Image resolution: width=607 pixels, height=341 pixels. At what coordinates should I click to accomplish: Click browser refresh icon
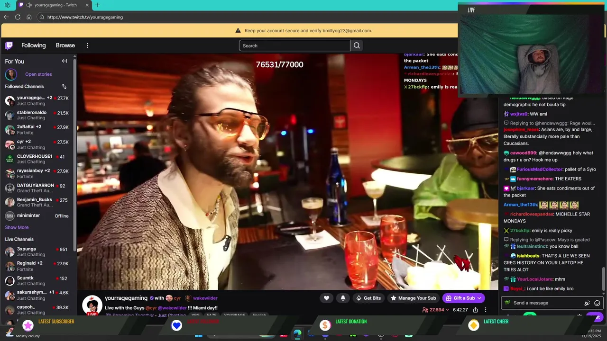pyautogui.click(x=18, y=17)
